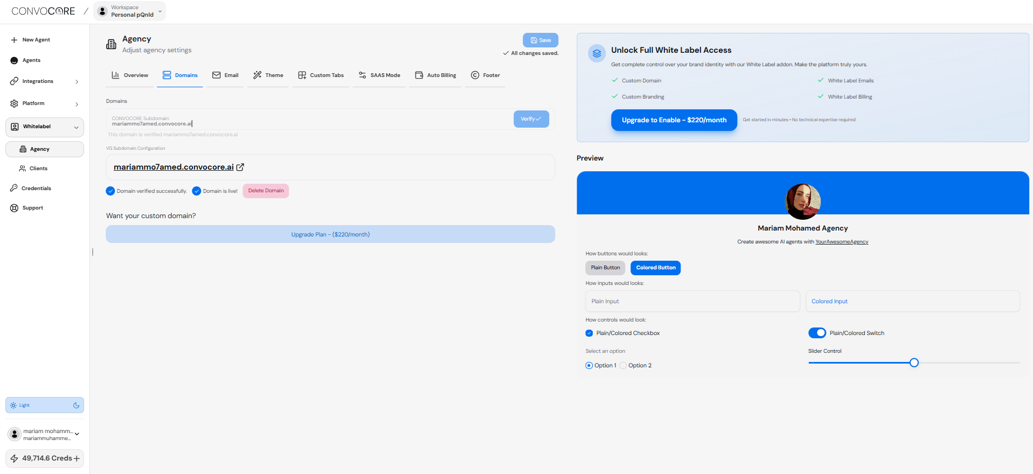Switch to the Domains tab
The width and height of the screenshot is (1033, 474).
point(180,75)
